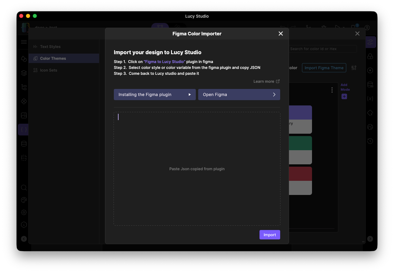Open the overlapping shapes icon in left sidebar
Image resolution: width=394 pixels, height=273 pixels.
click(24, 59)
